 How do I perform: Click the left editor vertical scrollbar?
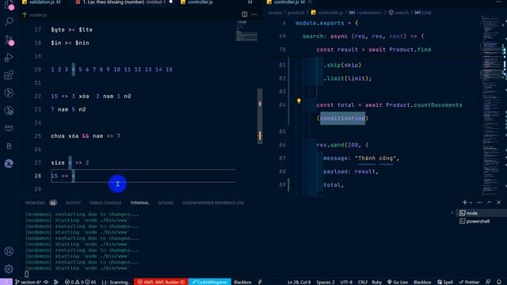click(260, 116)
